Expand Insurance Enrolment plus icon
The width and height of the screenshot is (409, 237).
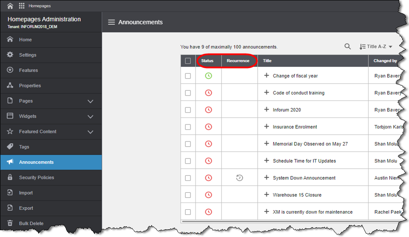click(266, 126)
